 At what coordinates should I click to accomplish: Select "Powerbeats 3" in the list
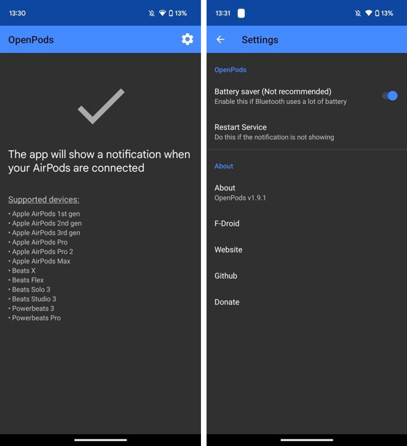click(33, 308)
